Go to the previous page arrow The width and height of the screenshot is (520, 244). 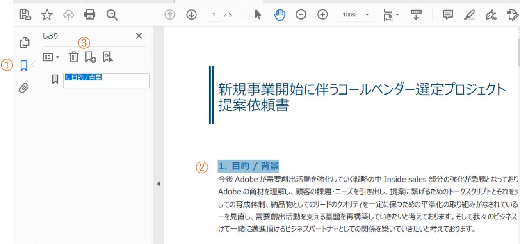170,15
